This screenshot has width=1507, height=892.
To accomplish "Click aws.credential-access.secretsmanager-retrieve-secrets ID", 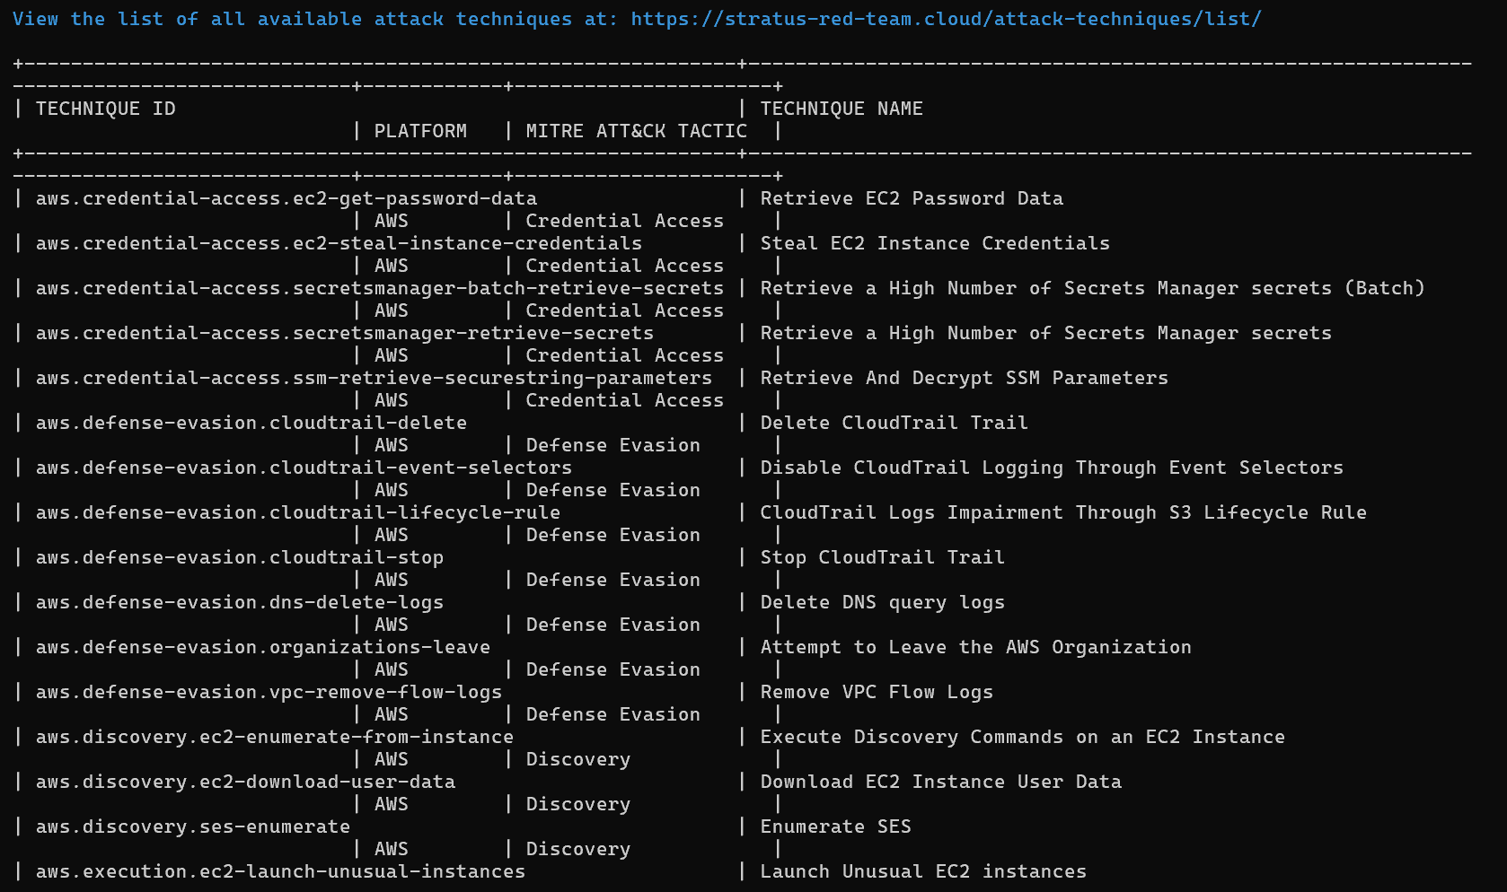I will [345, 333].
